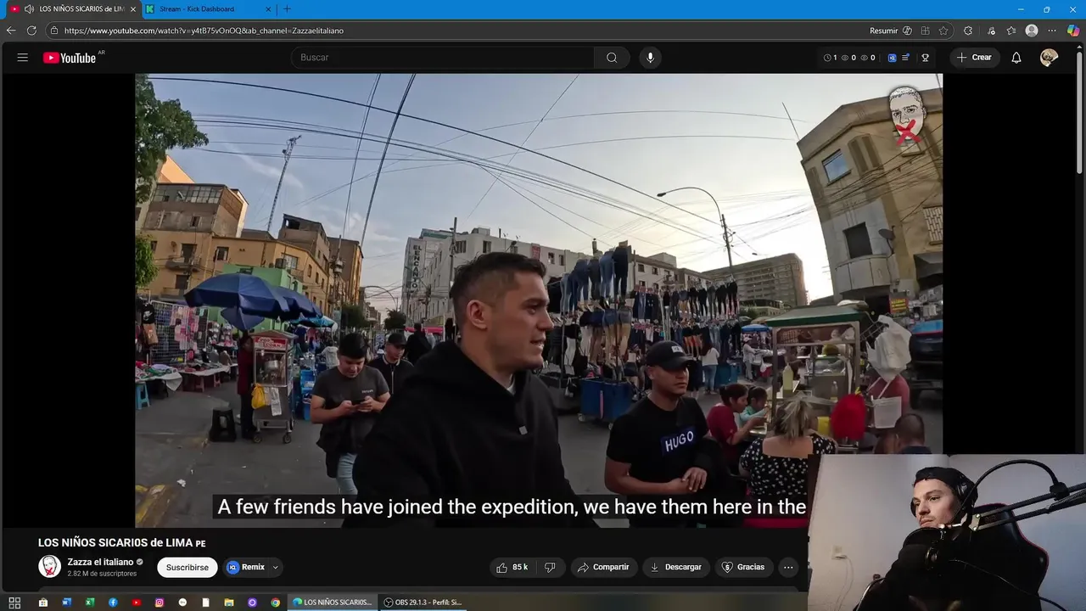The height and width of the screenshot is (611, 1086).
Task: Click the blue IQ extension icon
Action: tap(892, 58)
